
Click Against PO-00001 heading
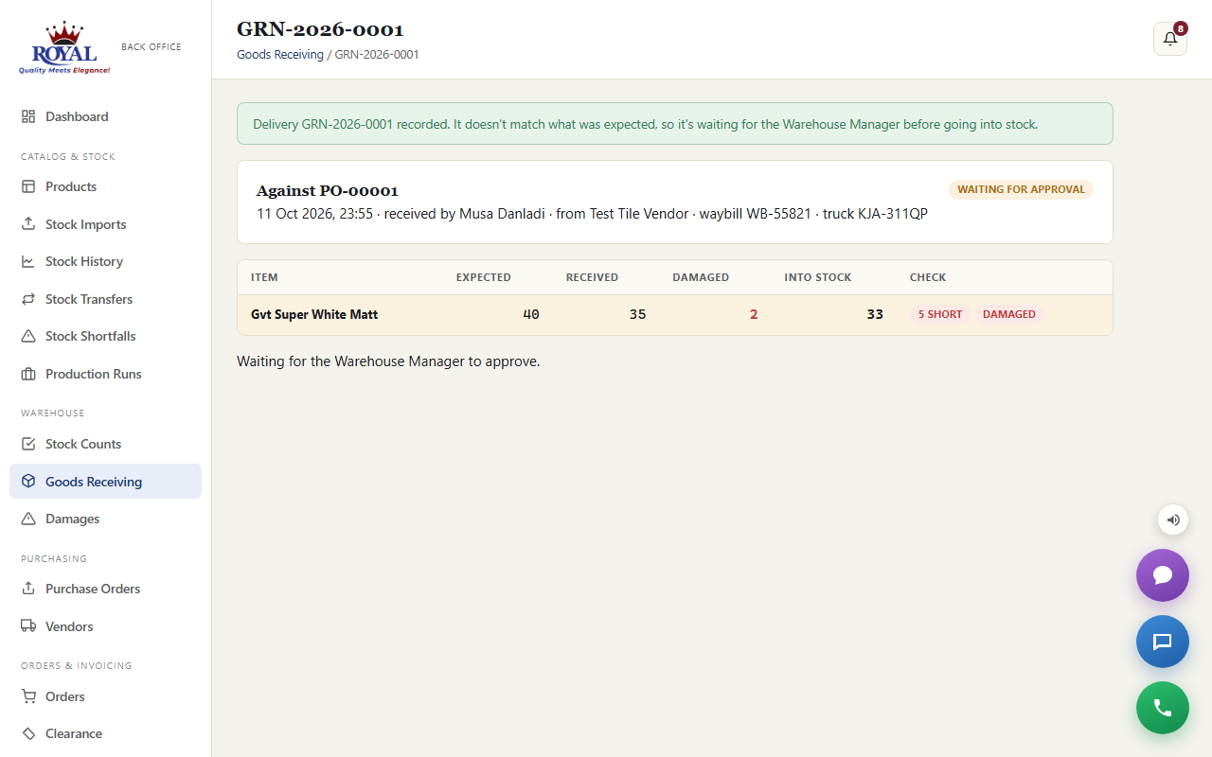point(328,190)
